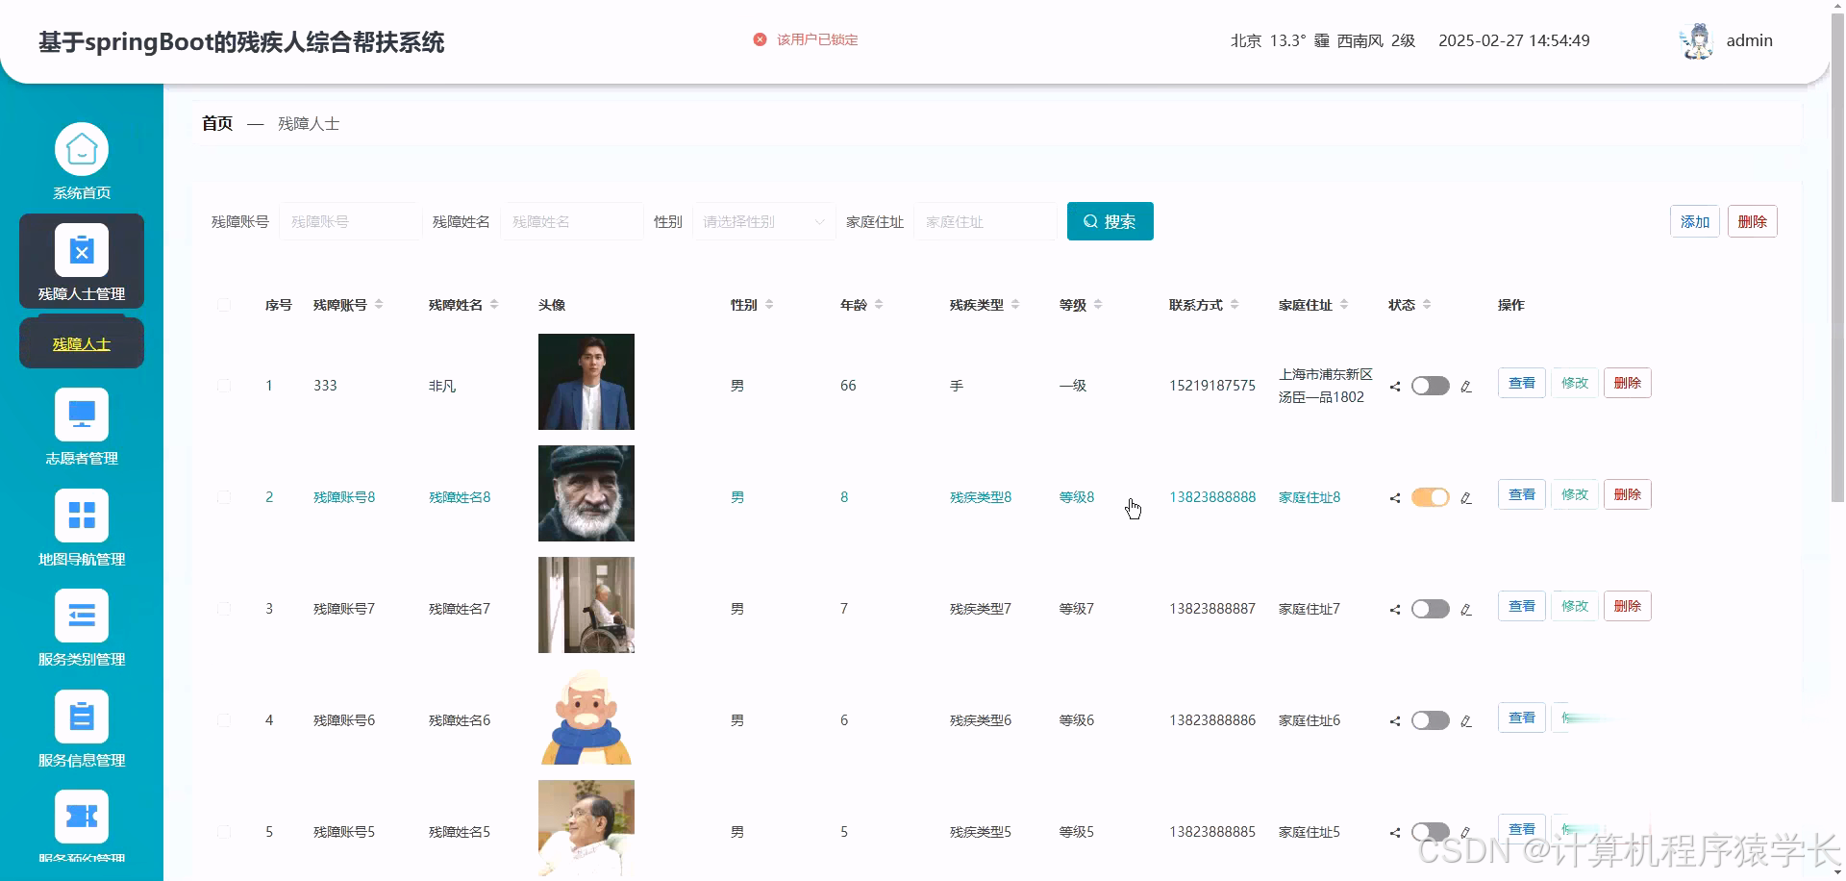
Task: Disable the status toggle for 残障账号8
Action: (x=1430, y=497)
